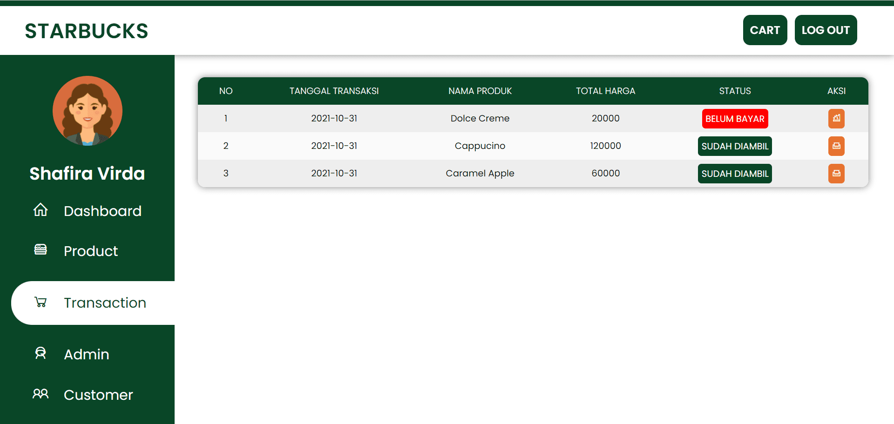Viewport: 894px width, 424px height.
Task: Click the STARBUCKS logo title
Action: (87, 31)
